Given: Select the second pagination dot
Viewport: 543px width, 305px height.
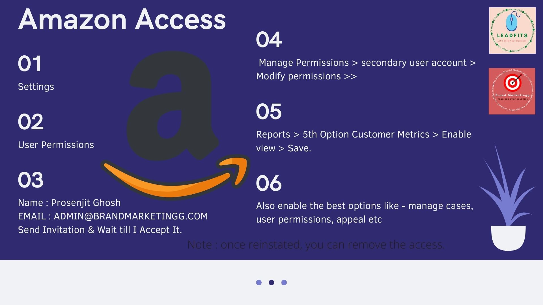Looking at the screenshot, I should pyautogui.click(x=271, y=282).
